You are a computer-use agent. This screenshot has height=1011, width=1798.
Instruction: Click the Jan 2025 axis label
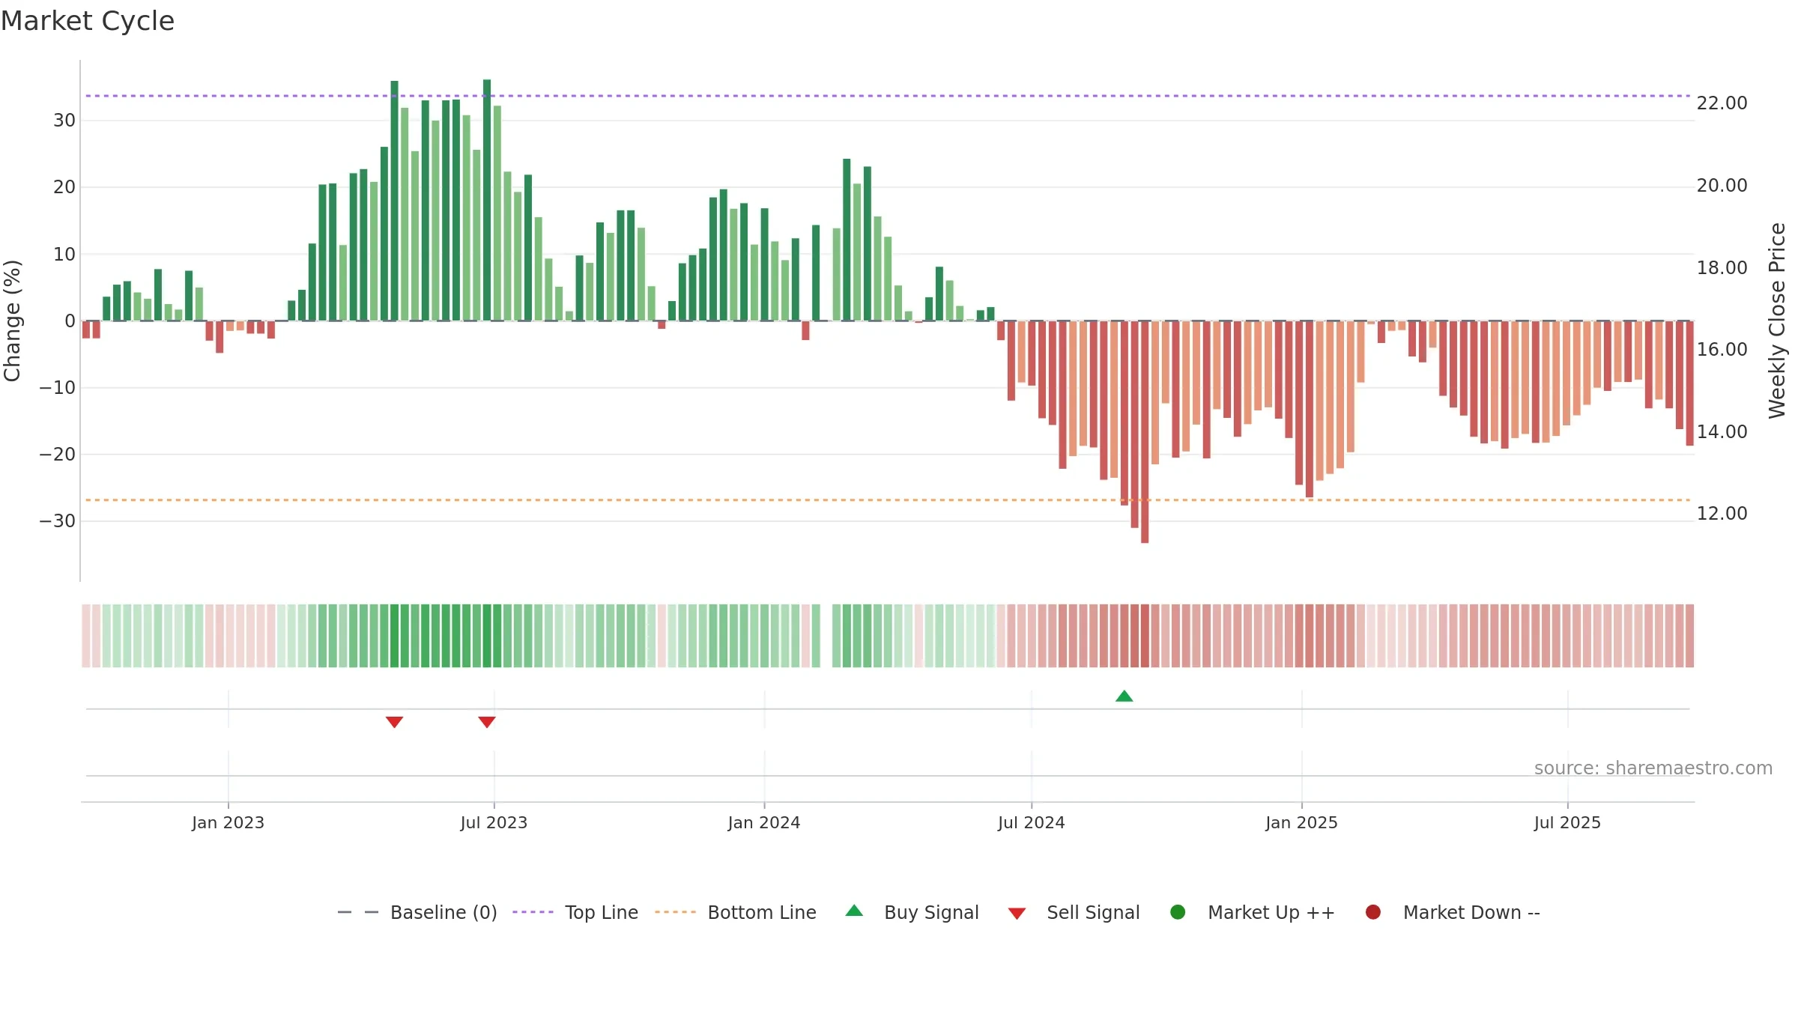(1301, 823)
